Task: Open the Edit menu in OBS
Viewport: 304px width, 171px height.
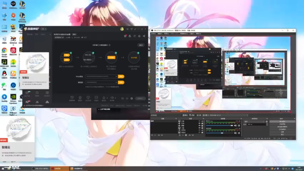Action: (x=160, y=34)
